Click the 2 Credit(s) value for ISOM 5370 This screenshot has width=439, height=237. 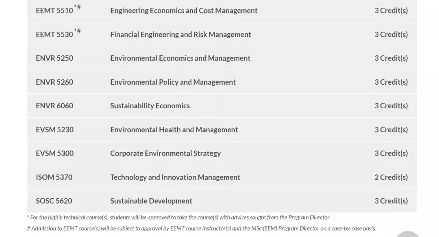point(391,177)
